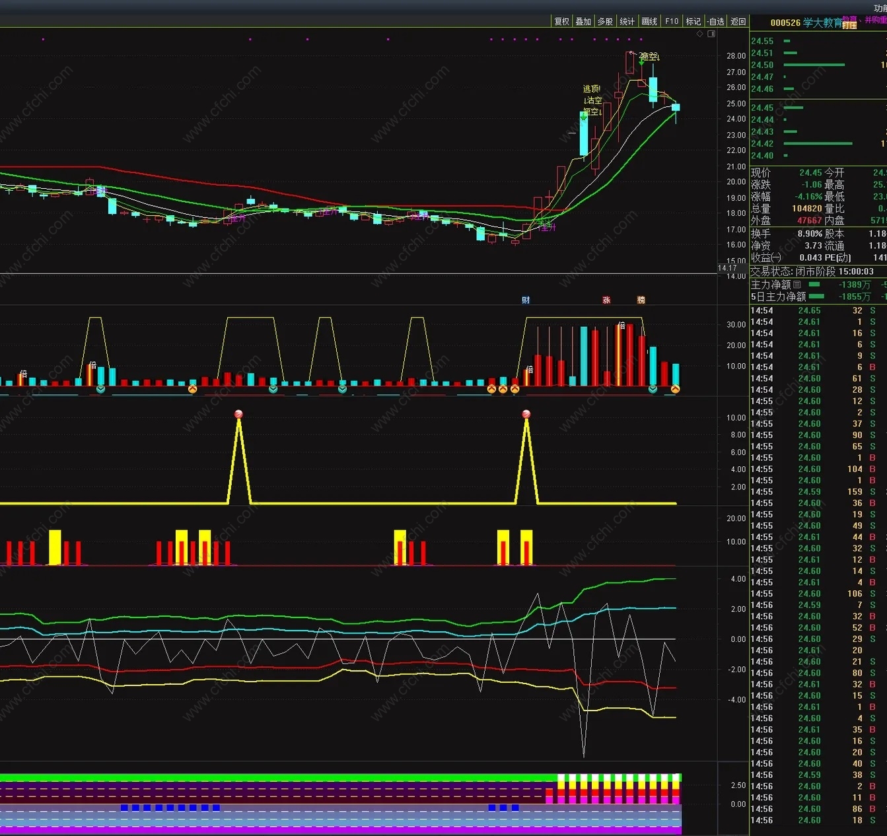
Task: Open the 主力净额 detail list icon
Action: (x=797, y=285)
